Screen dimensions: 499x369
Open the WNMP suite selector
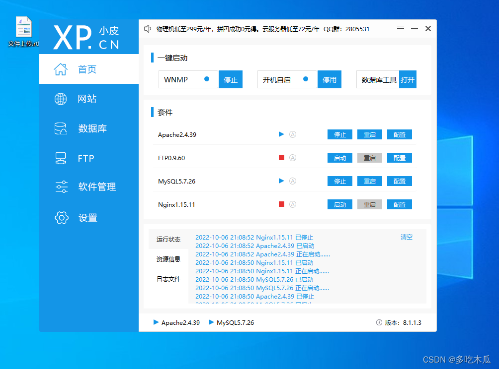click(188, 79)
